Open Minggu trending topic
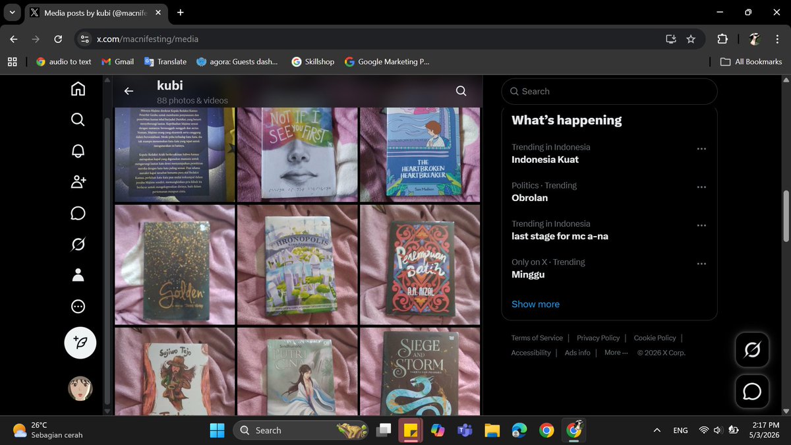This screenshot has height=445, width=791. click(528, 274)
